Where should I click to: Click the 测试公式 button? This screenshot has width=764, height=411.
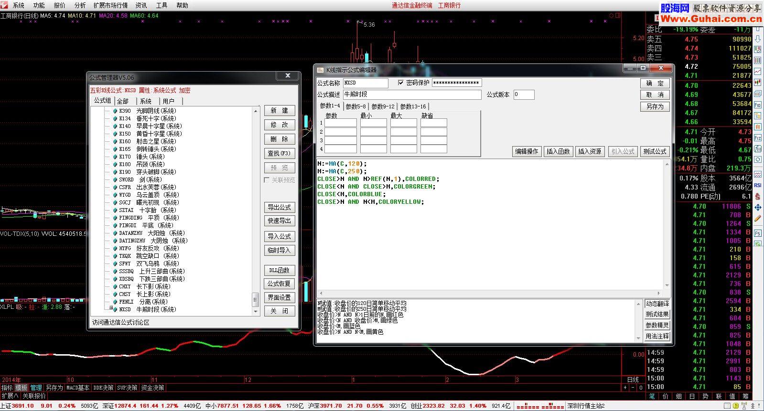coord(655,151)
